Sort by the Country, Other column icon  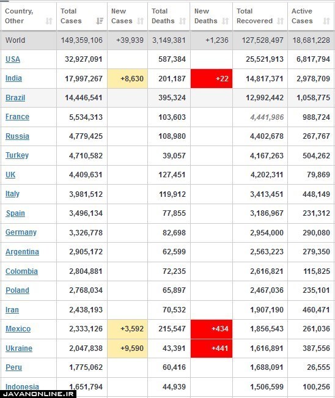(x=49, y=21)
